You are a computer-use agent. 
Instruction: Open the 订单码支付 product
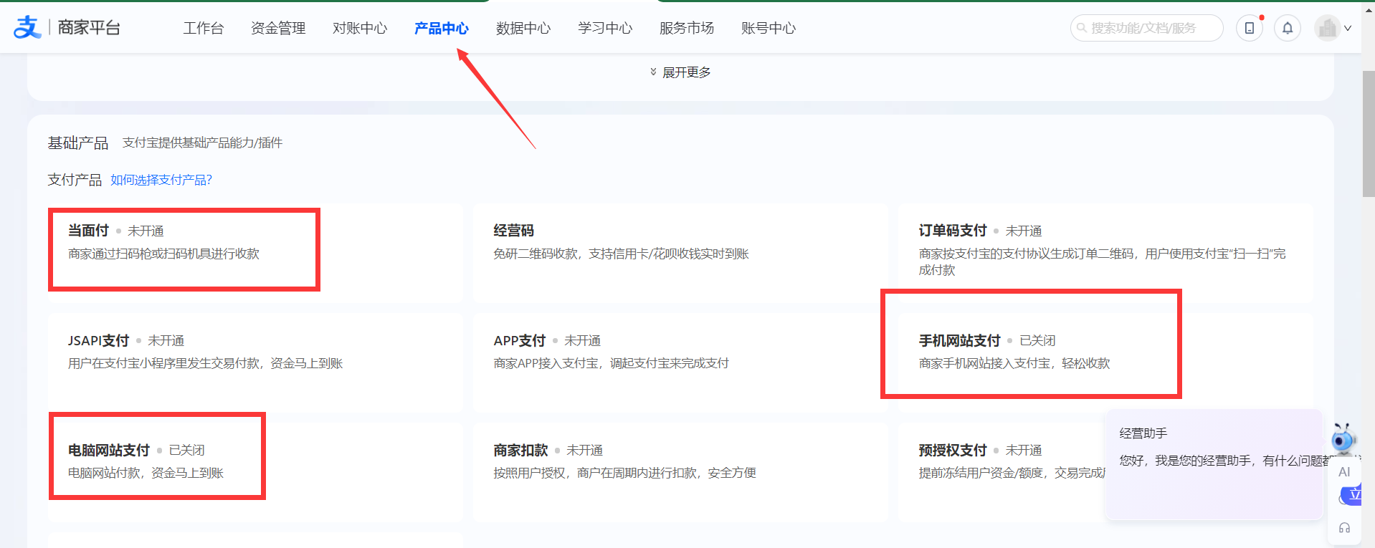(x=1105, y=253)
